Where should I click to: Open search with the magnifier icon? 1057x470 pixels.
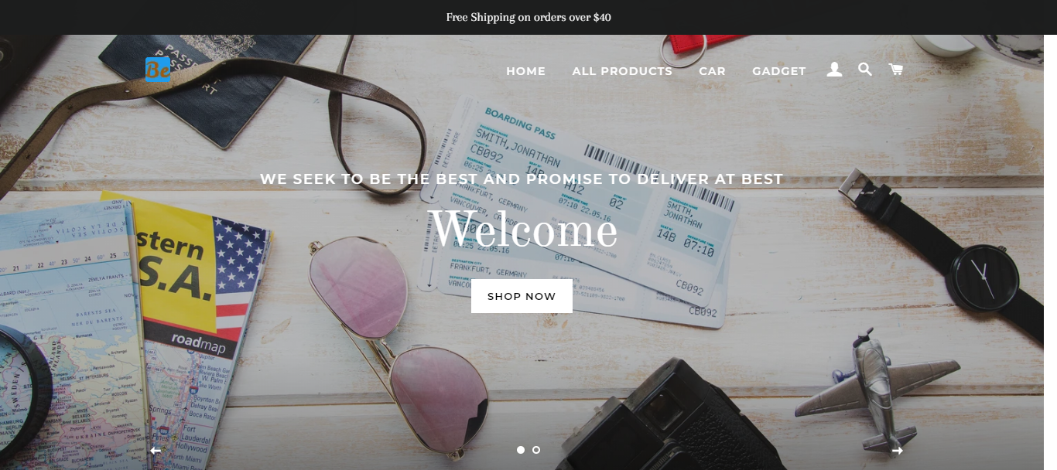[x=865, y=70]
